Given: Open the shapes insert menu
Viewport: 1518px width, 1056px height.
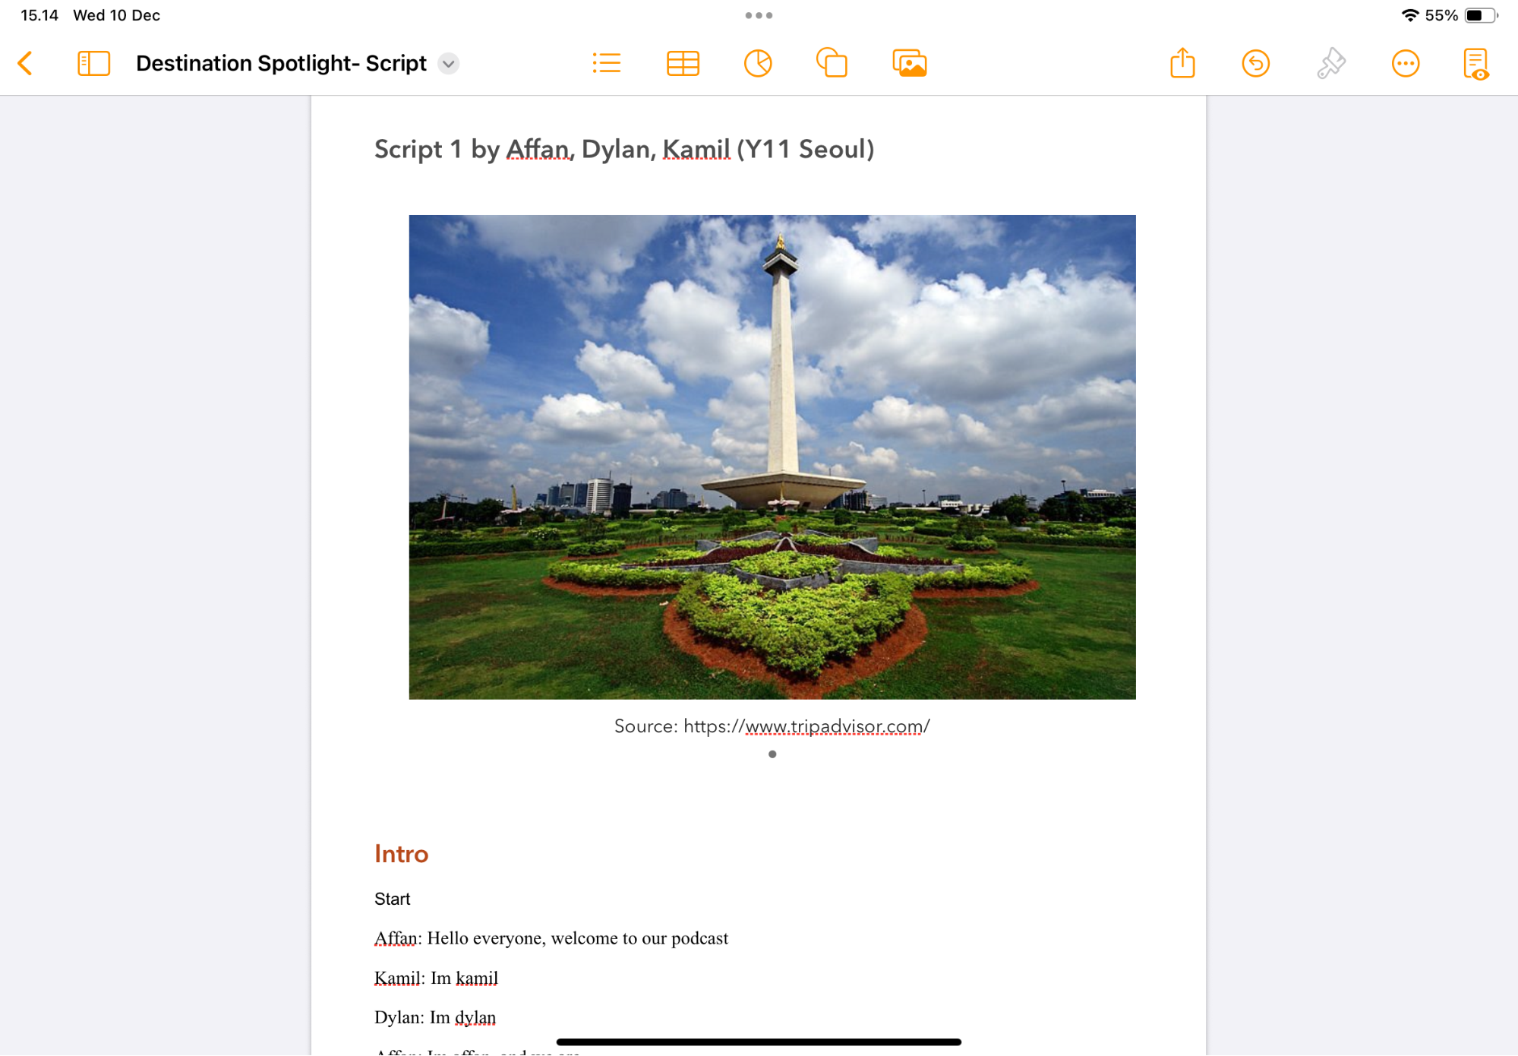Looking at the screenshot, I should tap(832, 63).
